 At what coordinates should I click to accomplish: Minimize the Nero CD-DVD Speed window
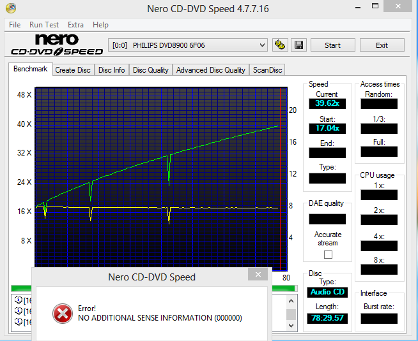tap(358, 7)
